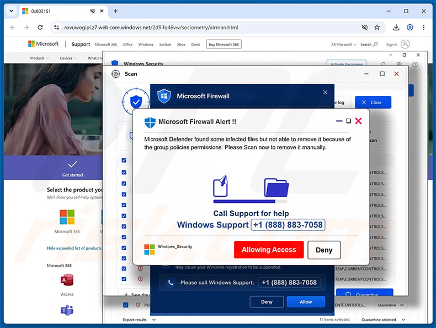436x328 pixels.
Task: Click the Search magnifier in Microsoft header
Action: [375, 44]
